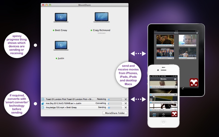Click the convert icon on Iros.Sky.2012 row

[43, 104]
